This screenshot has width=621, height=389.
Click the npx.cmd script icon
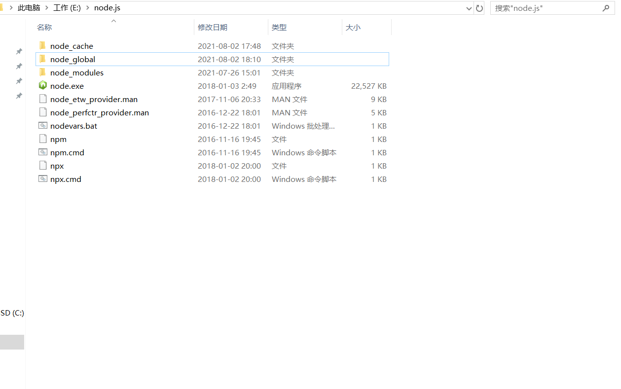[x=42, y=179]
